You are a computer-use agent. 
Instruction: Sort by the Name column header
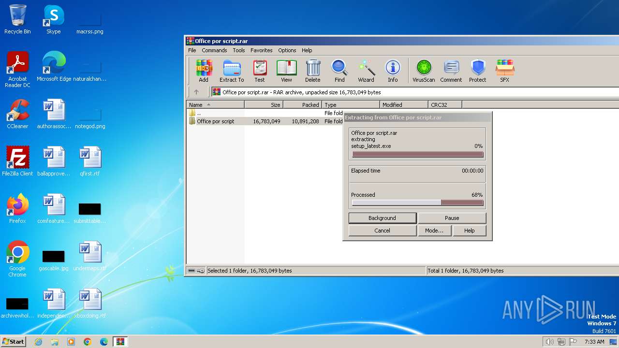tap(216, 104)
